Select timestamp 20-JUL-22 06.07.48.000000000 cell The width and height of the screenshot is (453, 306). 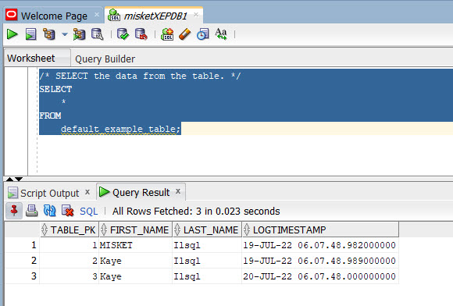[x=320, y=276]
